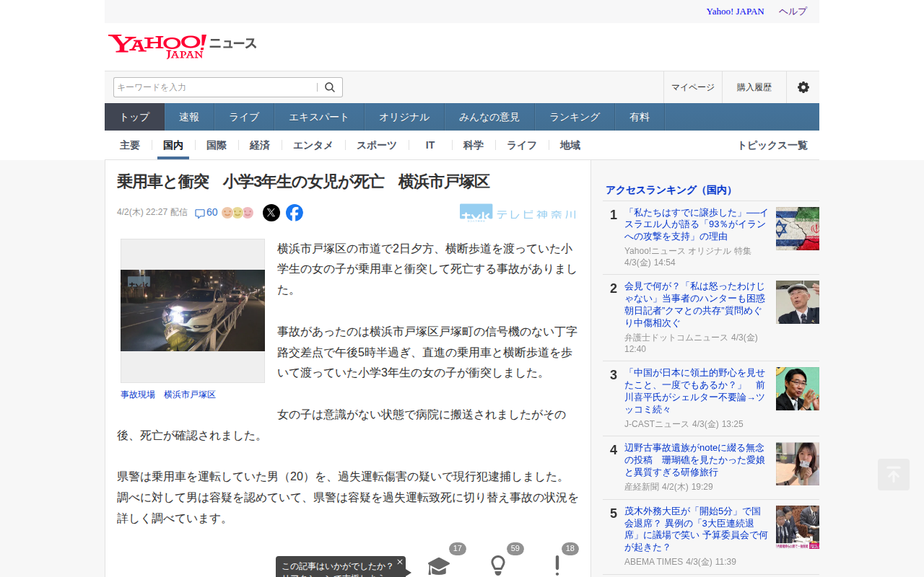Image resolution: width=924 pixels, height=577 pixels.
Task: Switch to the 科学 category
Action: coord(474,145)
